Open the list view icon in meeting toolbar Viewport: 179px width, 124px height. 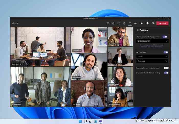tap(108, 23)
